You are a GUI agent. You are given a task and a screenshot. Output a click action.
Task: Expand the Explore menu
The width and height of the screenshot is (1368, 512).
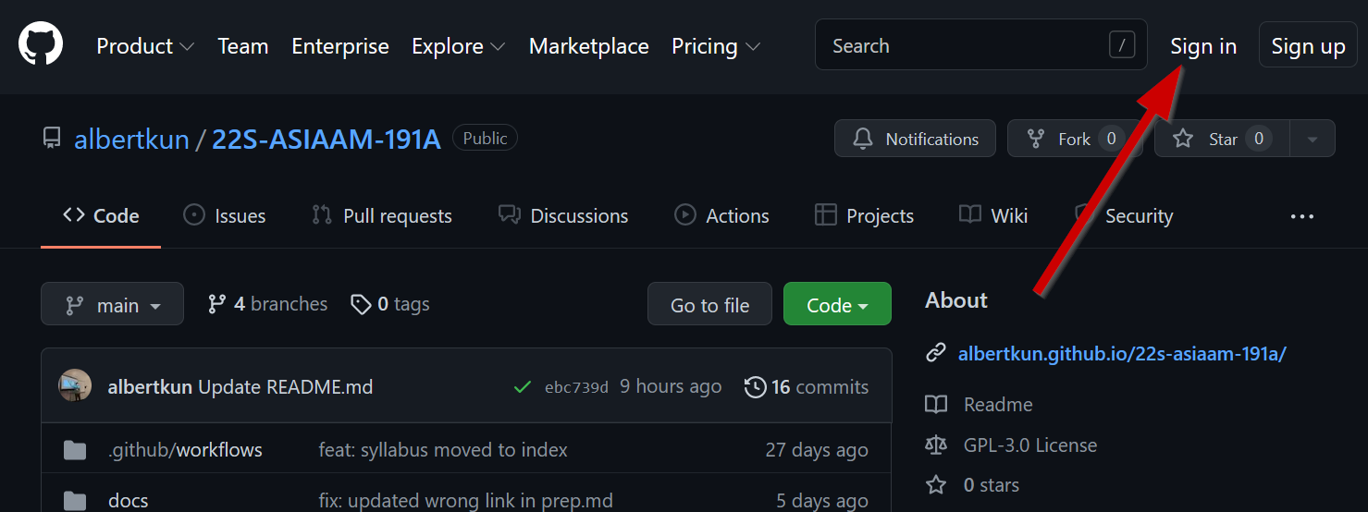(x=458, y=46)
